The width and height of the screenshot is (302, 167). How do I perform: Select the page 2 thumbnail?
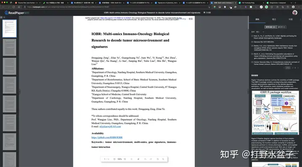tap(9, 47)
